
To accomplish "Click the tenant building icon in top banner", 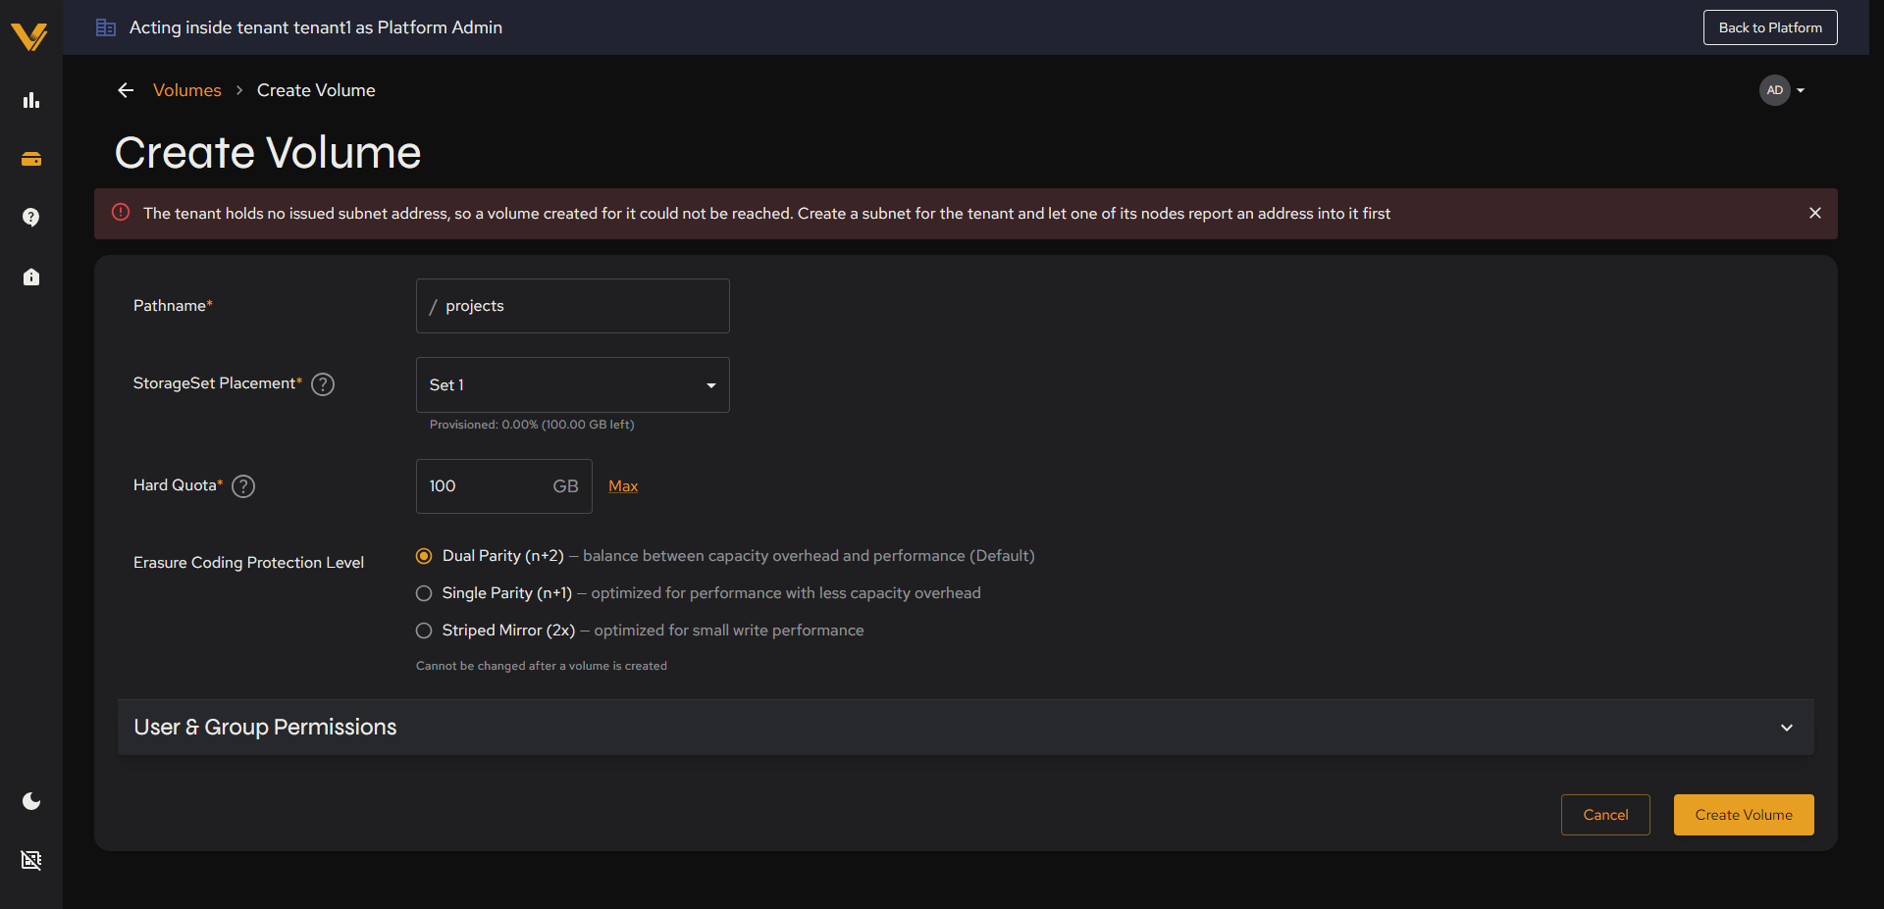I will (x=106, y=27).
